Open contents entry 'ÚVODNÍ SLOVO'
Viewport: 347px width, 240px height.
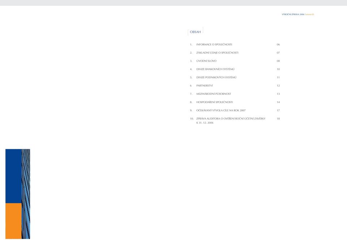(x=206, y=61)
